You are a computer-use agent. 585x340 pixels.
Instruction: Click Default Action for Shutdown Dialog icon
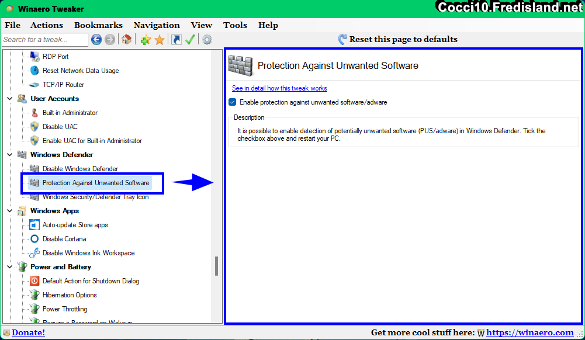point(34,281)
